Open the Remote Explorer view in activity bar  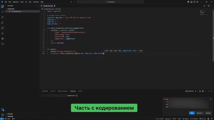coord(2,44)
